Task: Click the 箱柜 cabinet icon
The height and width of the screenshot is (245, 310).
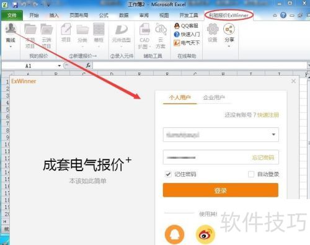Action: 99,29
